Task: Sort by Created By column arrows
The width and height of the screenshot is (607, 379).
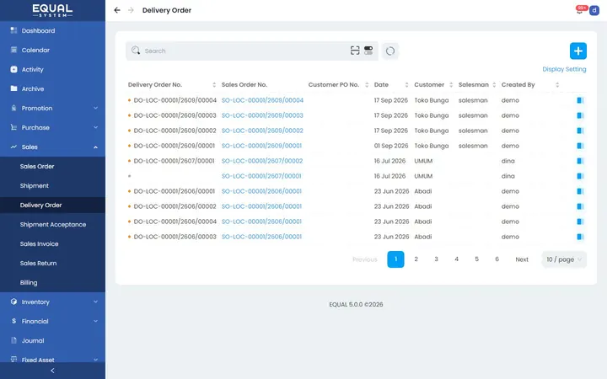Action: click(557, 85)
